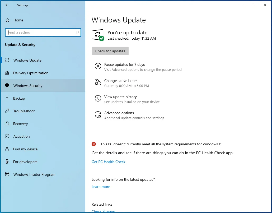Open Activation settings
Viewport: 272px width, 213px height.
click(43, 136)
